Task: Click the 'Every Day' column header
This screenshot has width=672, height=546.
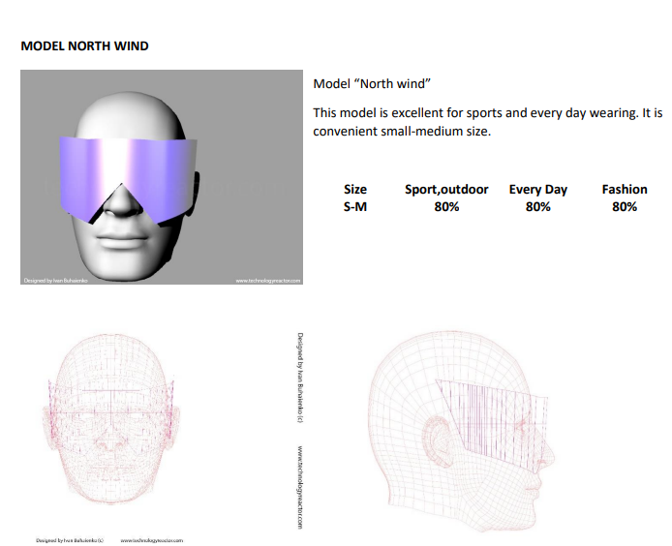Action: [x=537, y=189]
